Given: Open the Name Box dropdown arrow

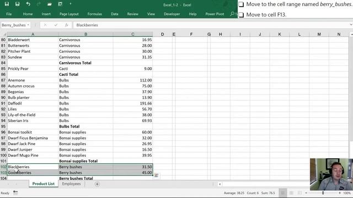Looking at the screenshot, I should tap(28, 25).
